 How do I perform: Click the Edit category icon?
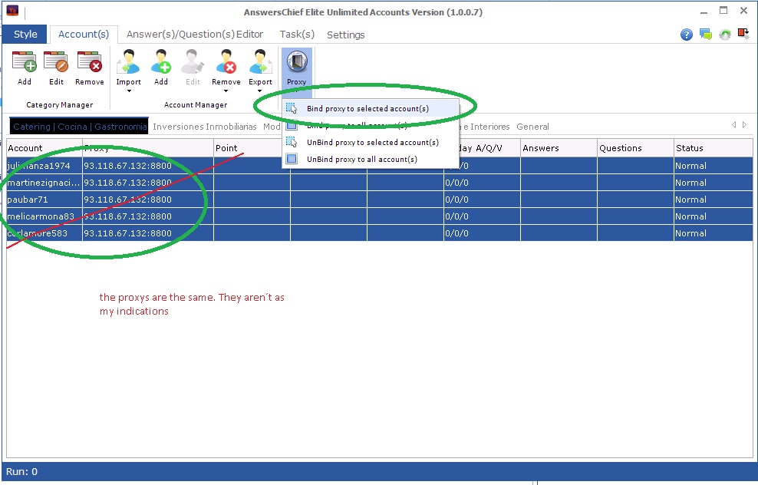56,67
